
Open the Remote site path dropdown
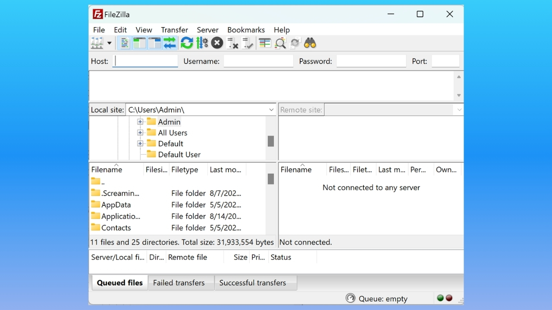click(459, 110)
